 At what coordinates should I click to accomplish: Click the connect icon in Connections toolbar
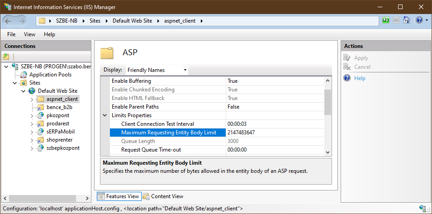click(x=6, y=57)
